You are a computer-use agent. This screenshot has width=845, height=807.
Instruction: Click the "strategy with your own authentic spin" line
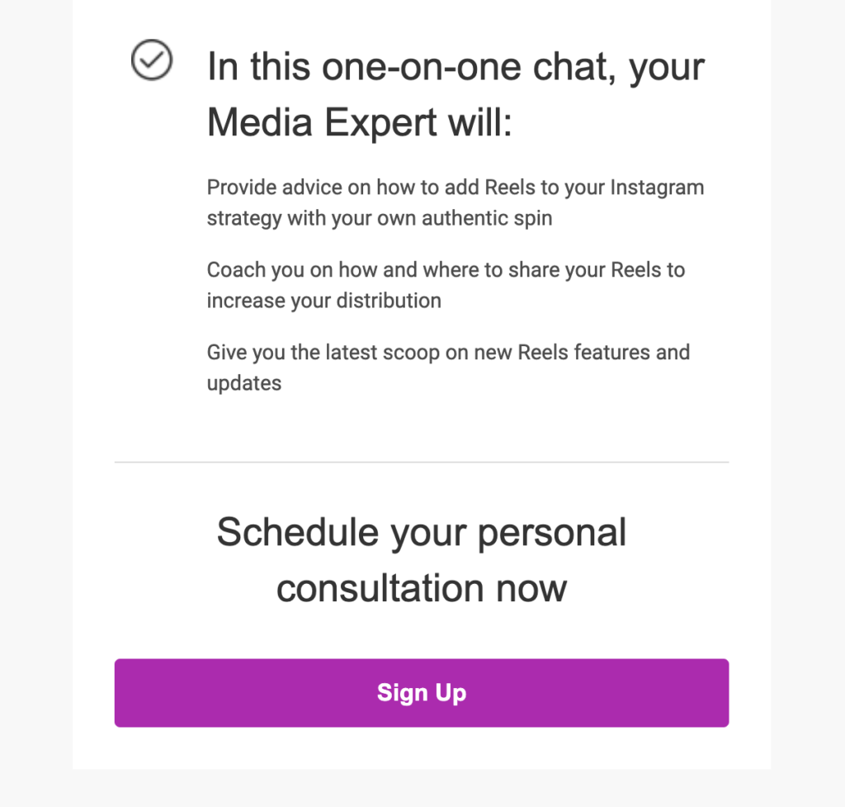[x=380, y=218]
